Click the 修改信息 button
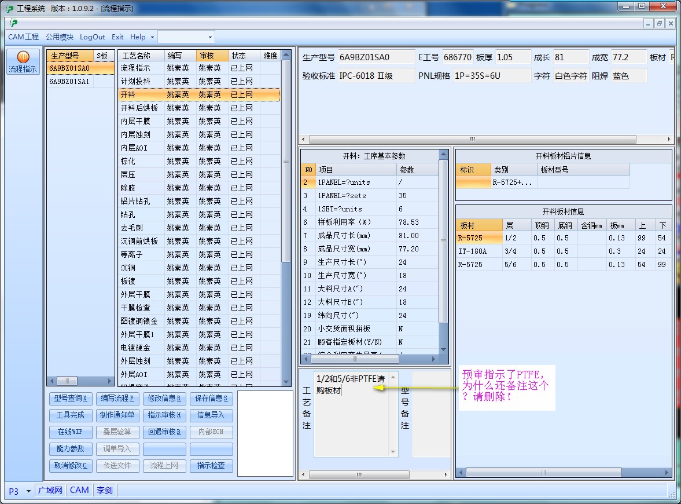Screen dimensions: 681x504 pyautogui.click(x=164, y=399)
